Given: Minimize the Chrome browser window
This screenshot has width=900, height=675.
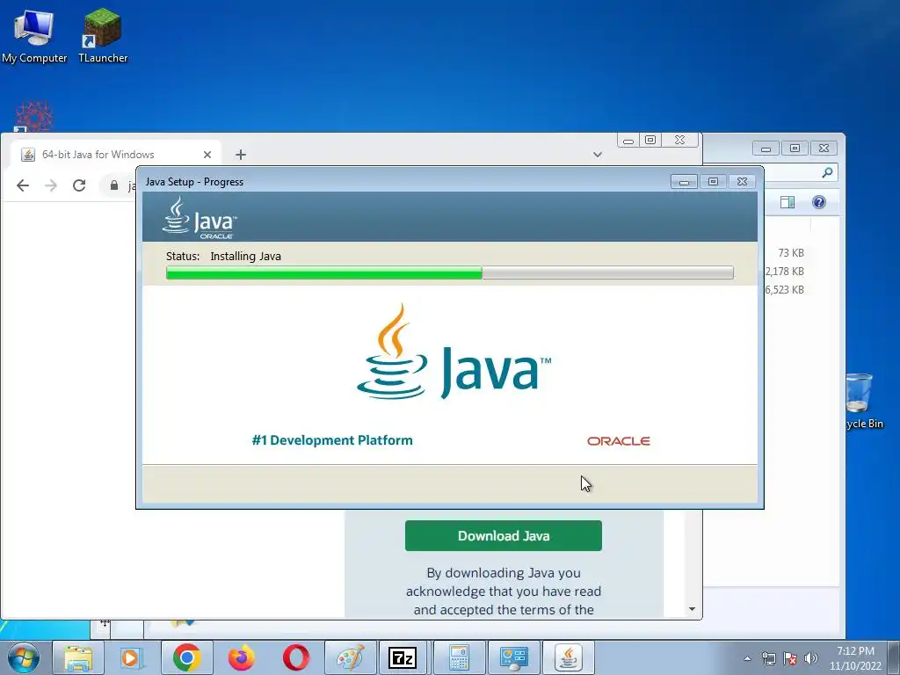Looking at the screenshot, I should click(628, 141).
